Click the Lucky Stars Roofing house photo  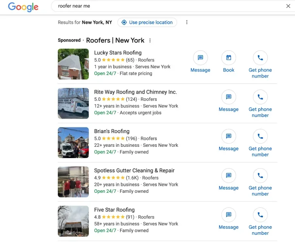(x=73, y=64)
